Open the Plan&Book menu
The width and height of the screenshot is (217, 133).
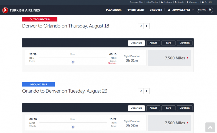click(114, 10)
